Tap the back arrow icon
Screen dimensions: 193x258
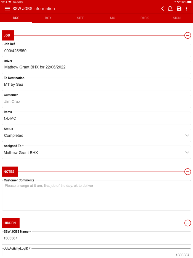pos(162,9)
